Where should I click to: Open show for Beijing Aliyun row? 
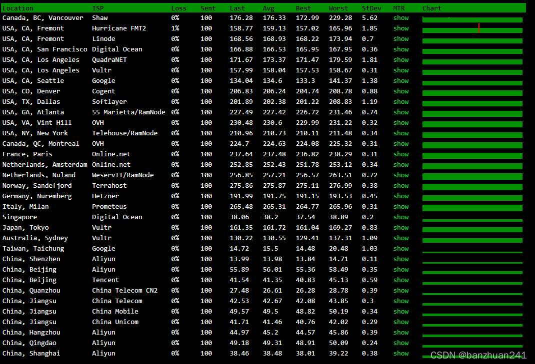pos(401,270)
